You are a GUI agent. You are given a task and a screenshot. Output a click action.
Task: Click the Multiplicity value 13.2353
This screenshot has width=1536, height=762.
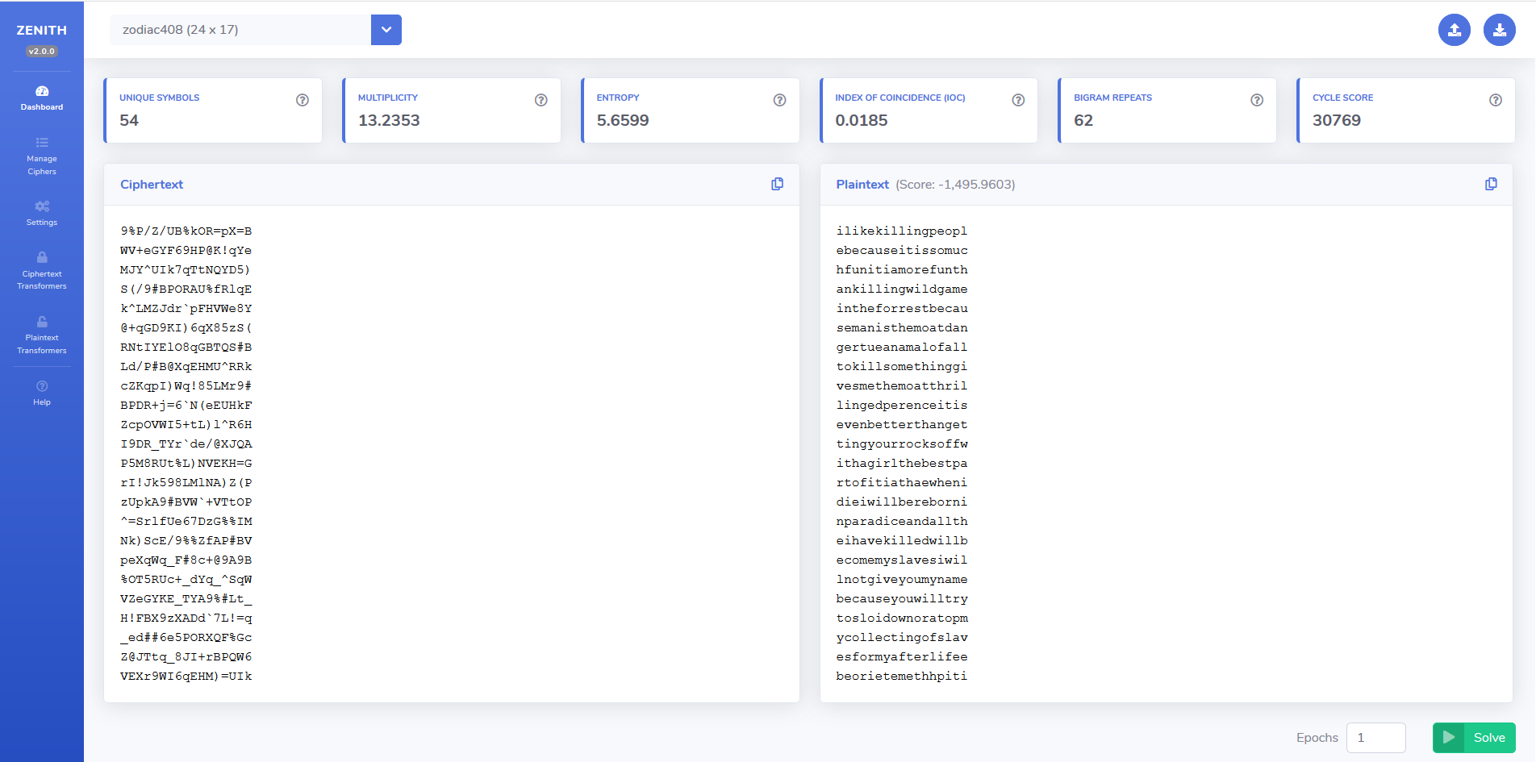click(389, 120)
